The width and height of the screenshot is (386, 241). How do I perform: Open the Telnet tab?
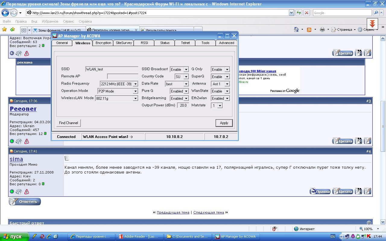(185, 43)
